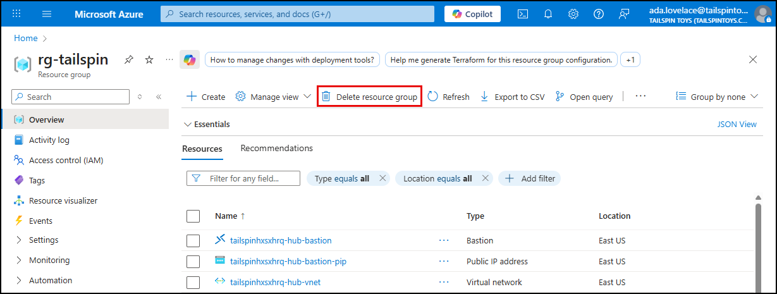Collapse the Essentials section
The image size is (777, 294).
(207, 125)
